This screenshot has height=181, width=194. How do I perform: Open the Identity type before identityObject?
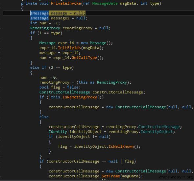point(58,132)
